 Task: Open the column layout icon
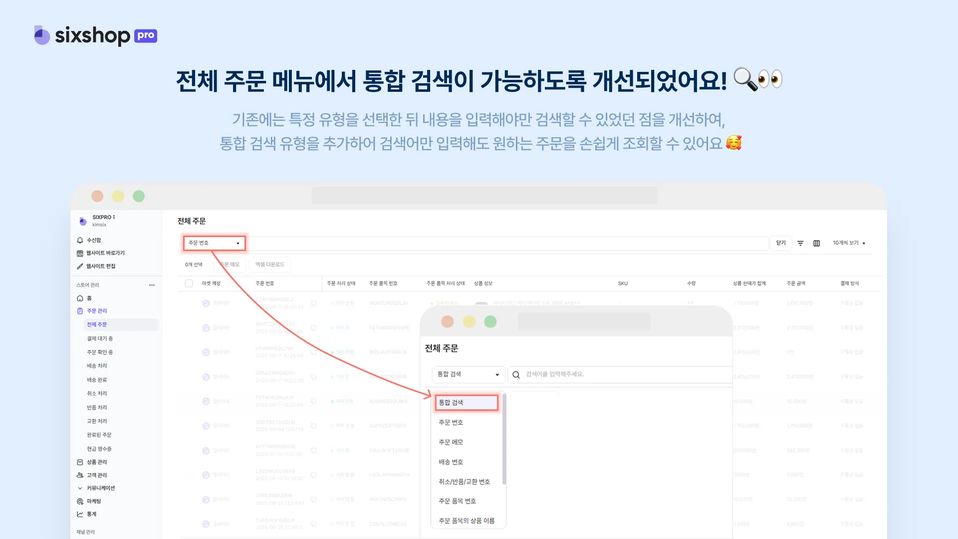[817, 243]
